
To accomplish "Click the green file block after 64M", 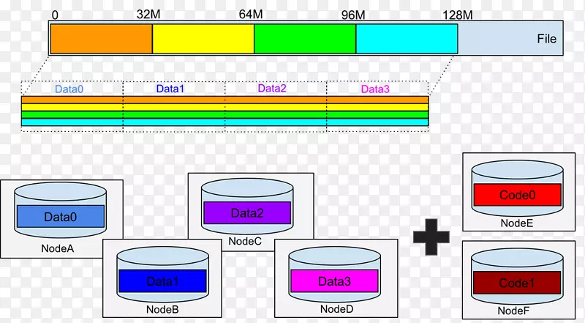I will pos(305,39).
